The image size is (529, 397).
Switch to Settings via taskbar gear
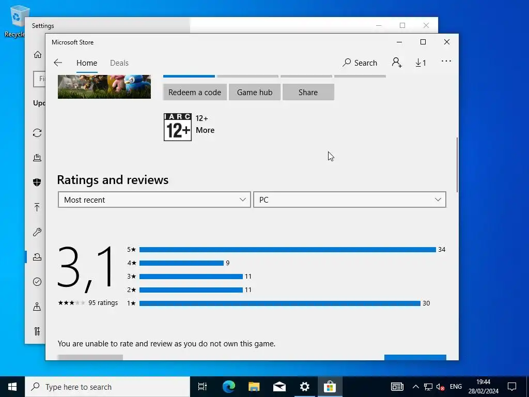click(305, 387)
